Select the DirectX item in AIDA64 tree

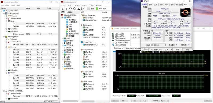click(67, 55)
